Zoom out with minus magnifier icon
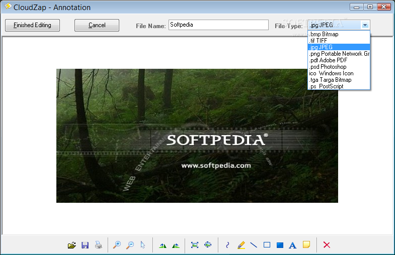Viewport: 395px width, 255px height. (130, 245)
